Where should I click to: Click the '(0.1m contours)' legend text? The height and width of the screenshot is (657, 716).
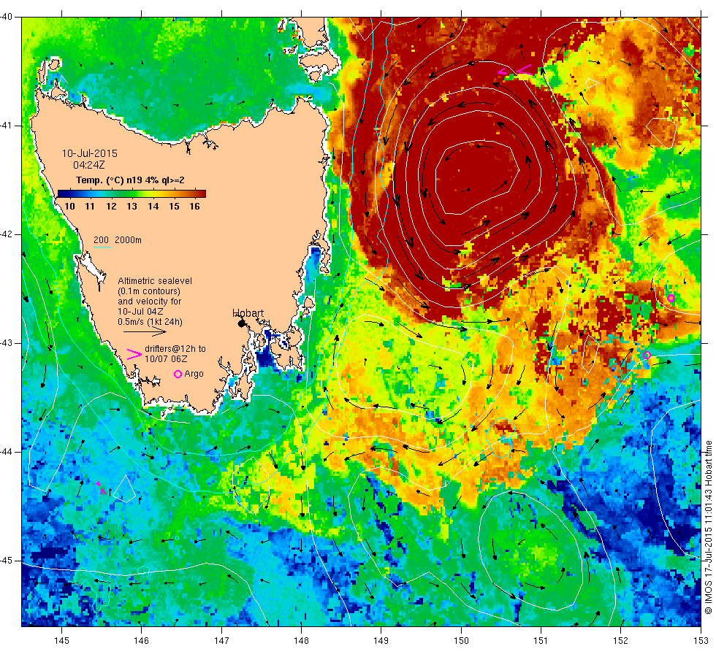pyautogui.click(x=149, y=291)
